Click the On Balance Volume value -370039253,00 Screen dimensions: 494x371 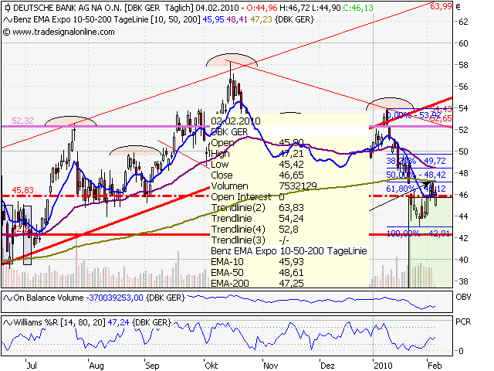click(114, 298)
